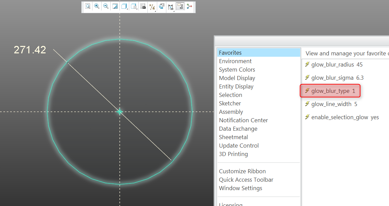Screen dimensions: 389x206
Task: Select the 271.42 diameter dimension value
Action: tap(30, 50)
